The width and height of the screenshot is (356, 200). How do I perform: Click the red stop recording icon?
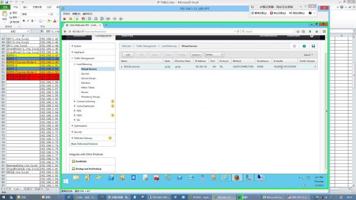tap(271, 13)
